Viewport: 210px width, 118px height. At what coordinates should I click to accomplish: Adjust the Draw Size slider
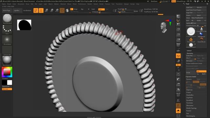point(128,12)
